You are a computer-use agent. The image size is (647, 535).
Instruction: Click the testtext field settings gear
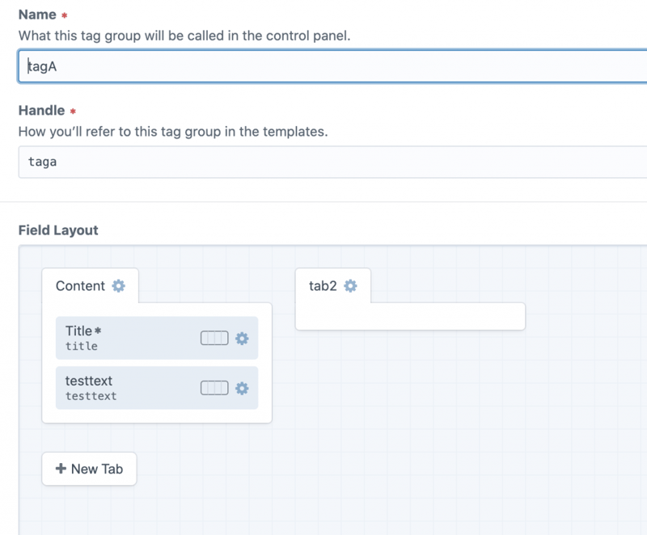[242, 388]
